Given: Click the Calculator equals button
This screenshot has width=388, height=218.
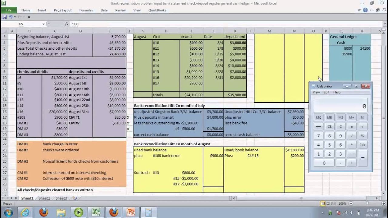Looking at the screenshot, I should (363, 158).
